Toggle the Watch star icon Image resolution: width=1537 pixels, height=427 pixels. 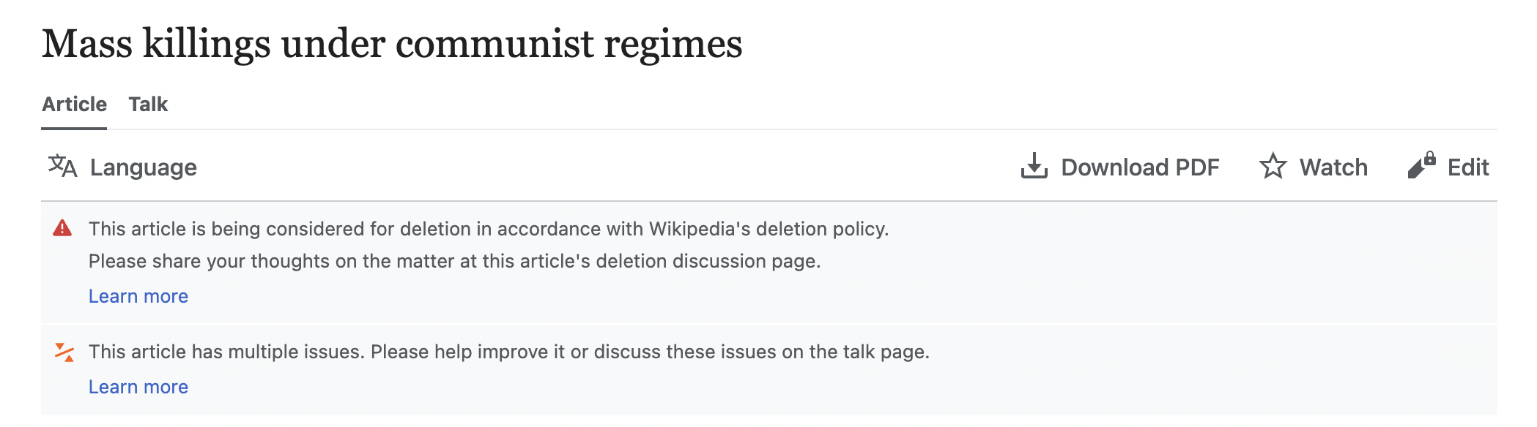tap(1273, 167)
